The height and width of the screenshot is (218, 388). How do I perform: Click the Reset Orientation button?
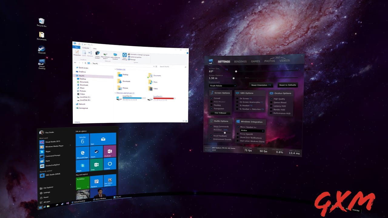pyautogui.click(x=261, y=85)
